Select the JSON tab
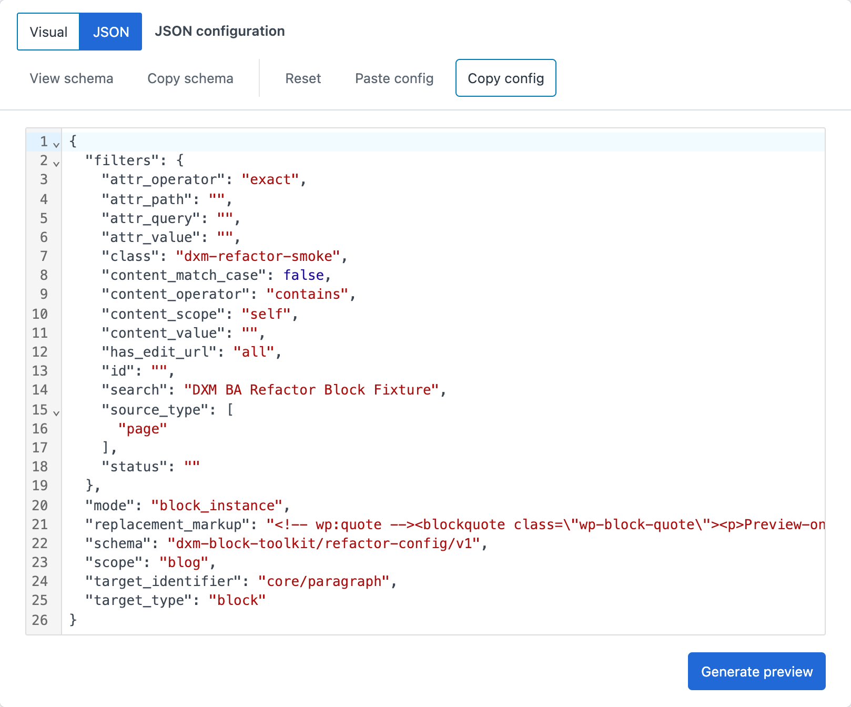Screen dimensions: 851x707 [110, 32]
